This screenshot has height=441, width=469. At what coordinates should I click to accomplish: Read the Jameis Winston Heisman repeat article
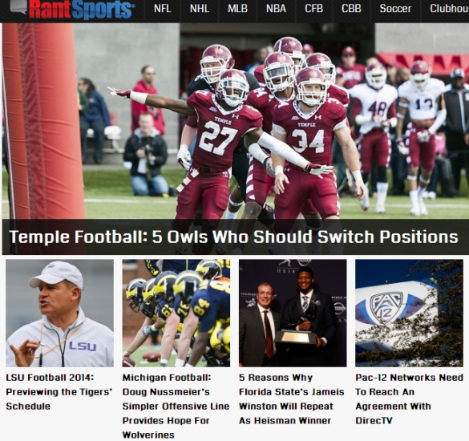pos(292,399)
